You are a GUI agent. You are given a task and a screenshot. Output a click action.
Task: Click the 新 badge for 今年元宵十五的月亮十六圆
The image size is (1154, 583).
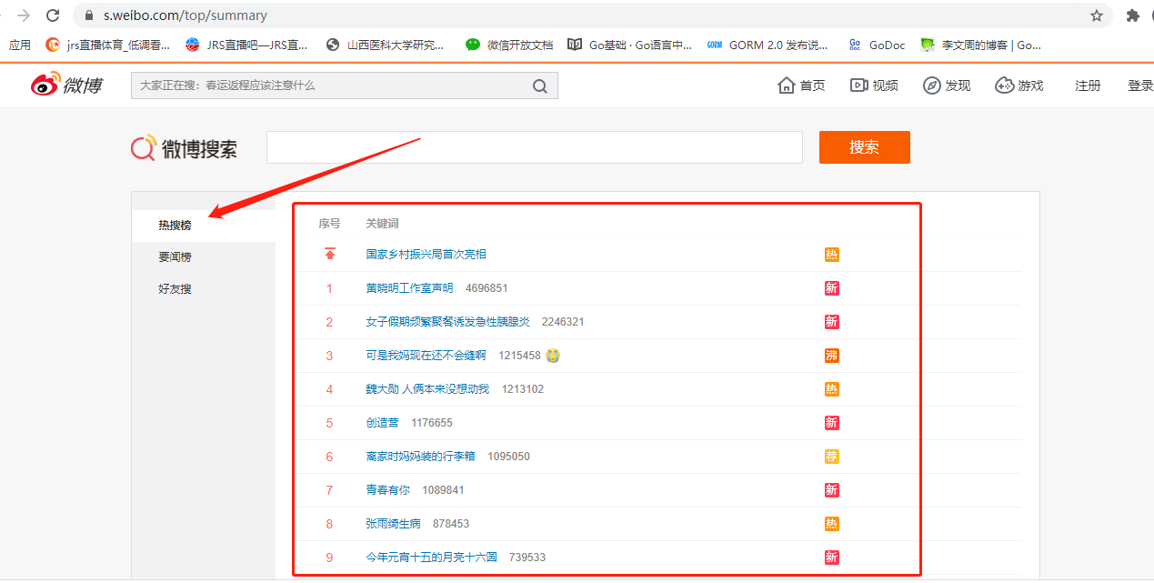coord(832,558)
